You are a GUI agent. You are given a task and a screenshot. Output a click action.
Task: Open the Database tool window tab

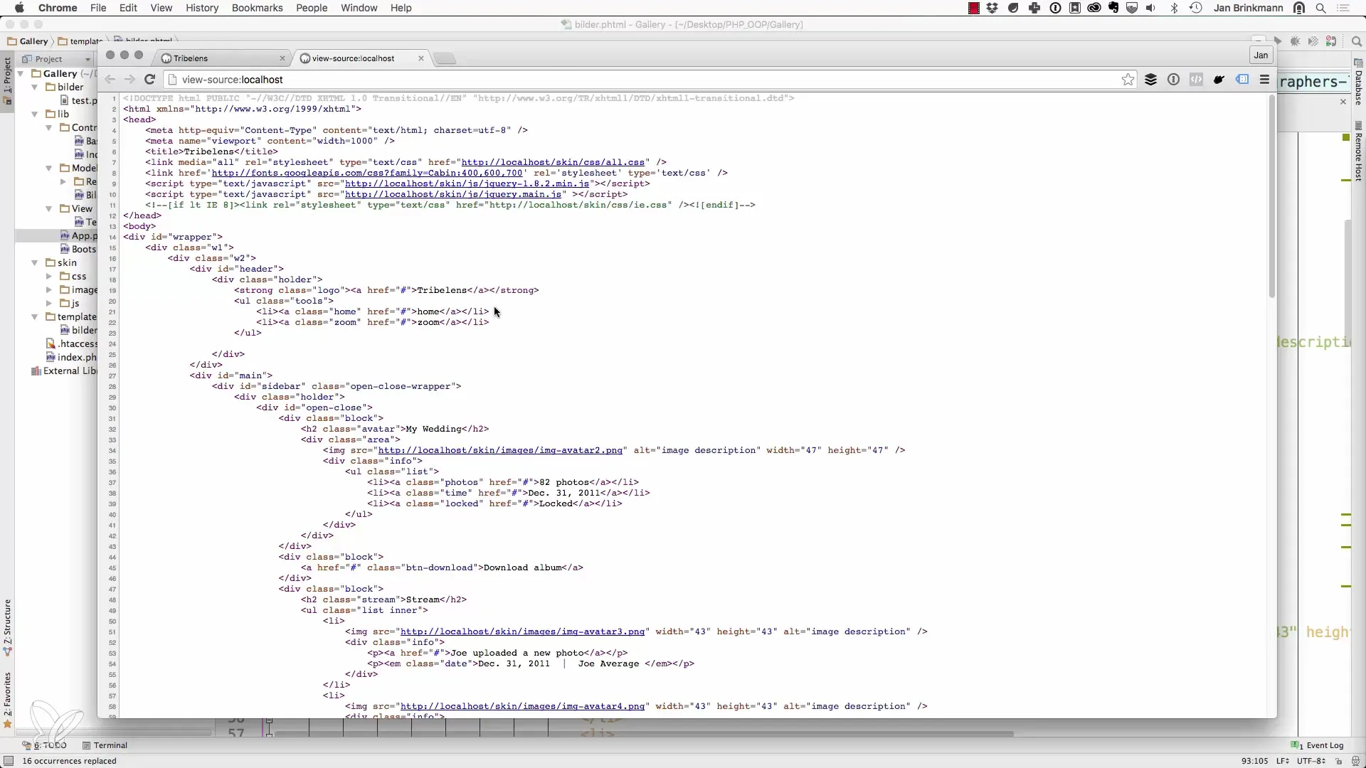pyautogui.click(x=1358, y=83)
